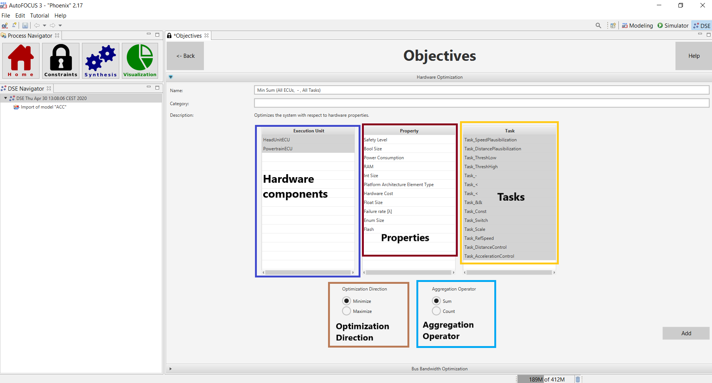712x383 pixels.
Task: Open the Edit menu
Action: coord(20,16)
